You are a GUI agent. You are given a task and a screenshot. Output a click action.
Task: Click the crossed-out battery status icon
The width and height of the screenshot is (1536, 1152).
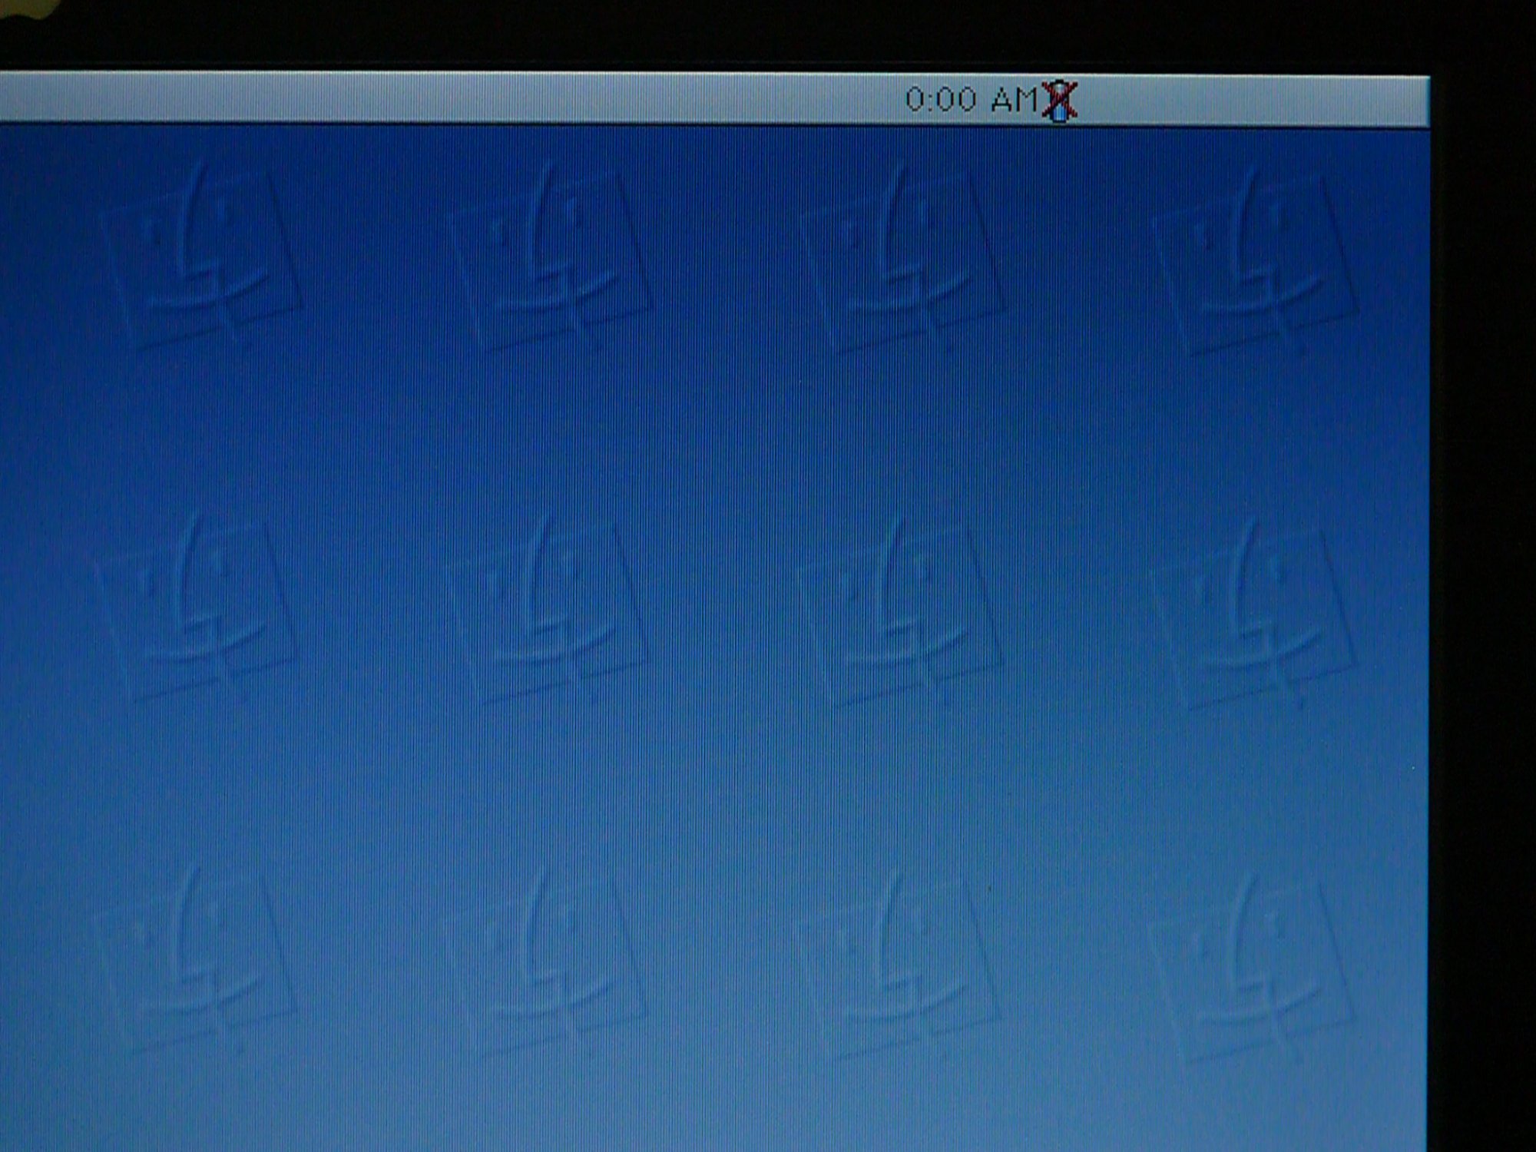tap(1060, 101)
